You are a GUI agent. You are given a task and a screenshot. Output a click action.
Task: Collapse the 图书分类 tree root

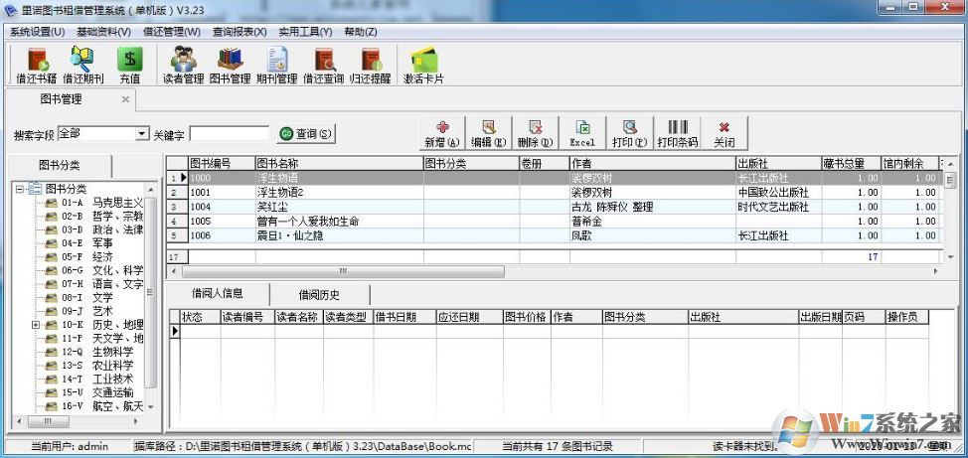tap(20, 189)
